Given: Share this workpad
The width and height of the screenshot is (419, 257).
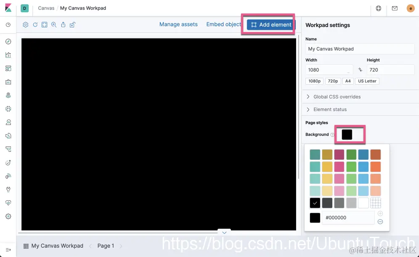Looking at the screenshot, I should tap(63, 24).
